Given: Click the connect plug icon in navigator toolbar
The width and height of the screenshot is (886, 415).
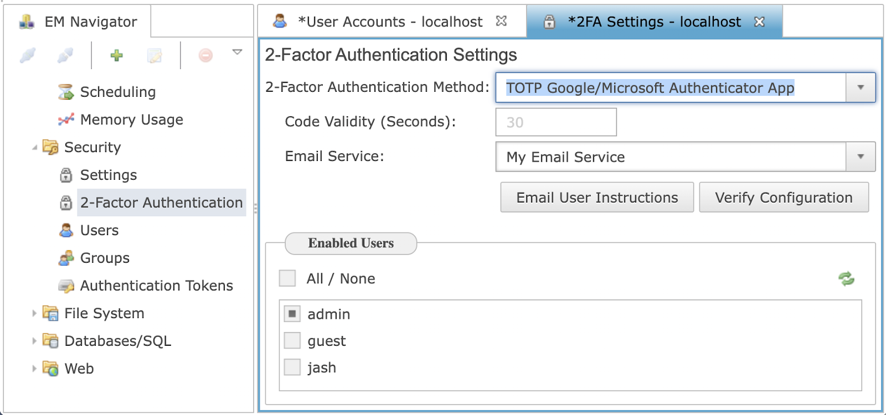Looking at the screenshot, I should pyautogui.click(x=28, y=55).
